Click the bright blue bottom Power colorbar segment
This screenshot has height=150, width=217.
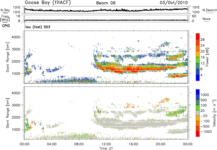[198, 78]
